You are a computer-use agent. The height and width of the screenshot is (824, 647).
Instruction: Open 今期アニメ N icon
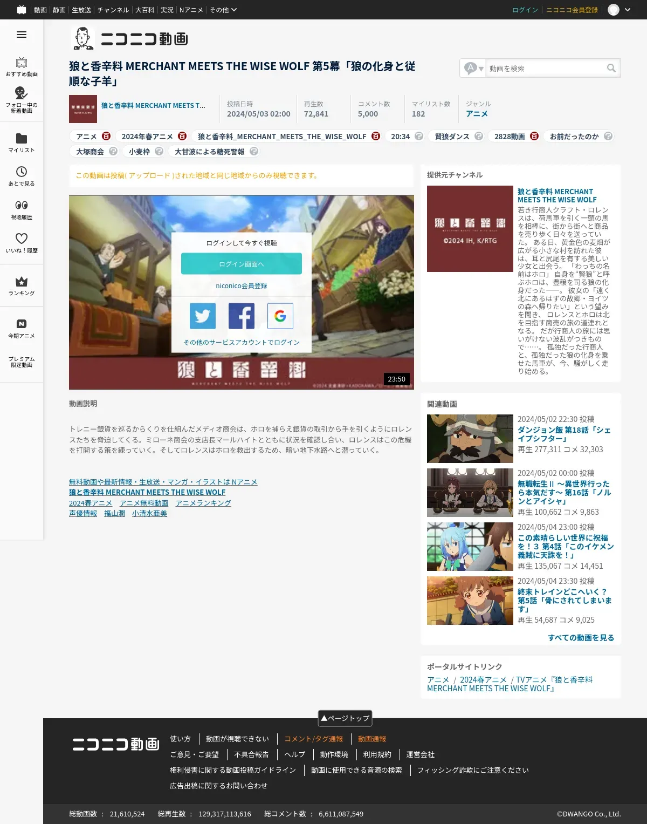point(22,324)
